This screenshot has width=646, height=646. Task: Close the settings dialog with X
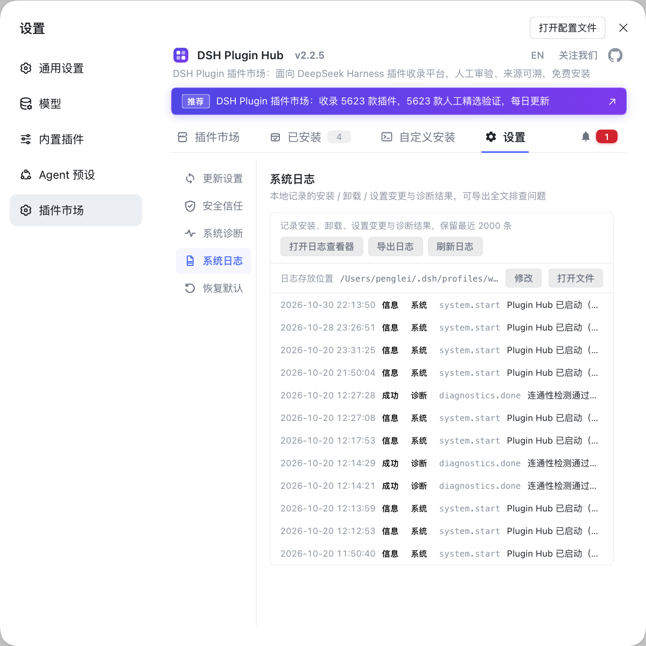tap(623, 28)
